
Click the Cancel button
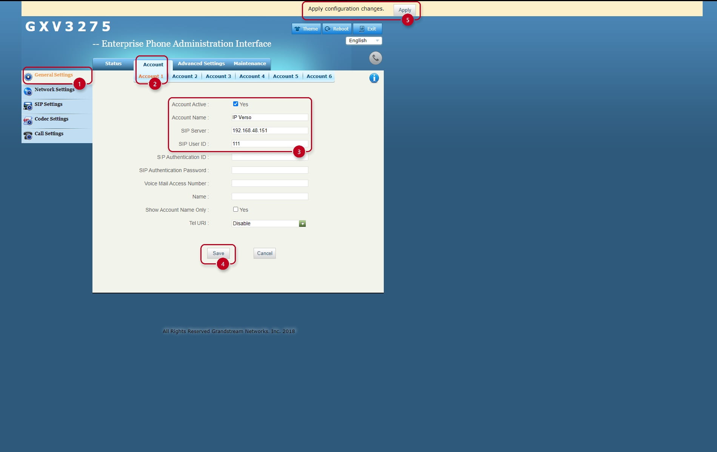(265, 253)
